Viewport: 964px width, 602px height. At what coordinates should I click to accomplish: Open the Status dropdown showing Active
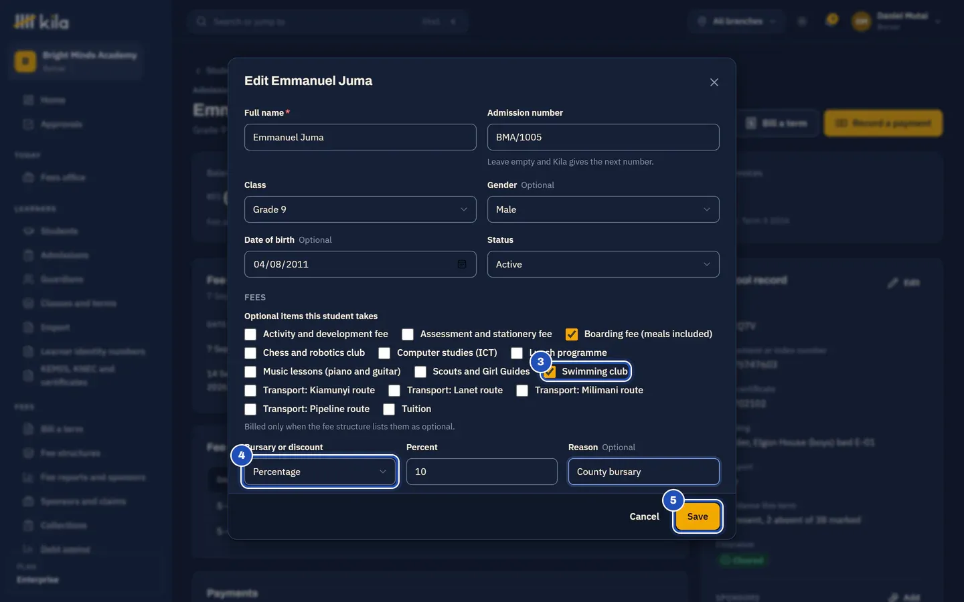603,264
